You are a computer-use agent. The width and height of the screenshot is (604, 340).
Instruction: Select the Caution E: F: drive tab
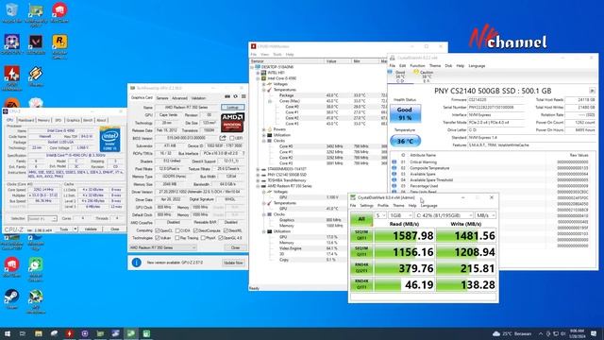tap(426, 76)
